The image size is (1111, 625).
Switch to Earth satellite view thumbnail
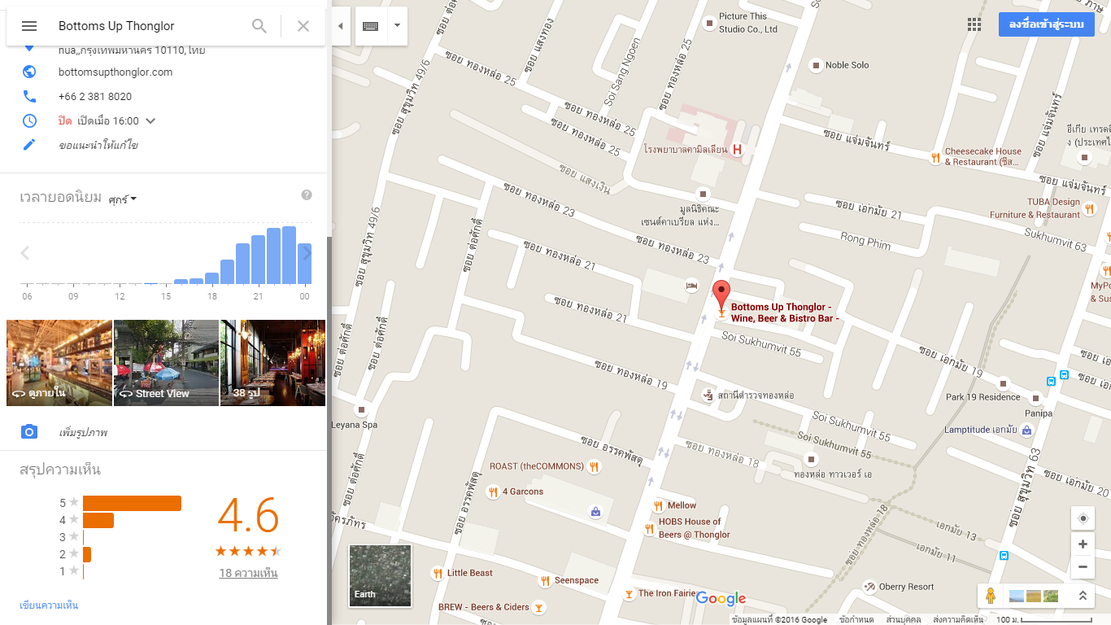point(380,575)
